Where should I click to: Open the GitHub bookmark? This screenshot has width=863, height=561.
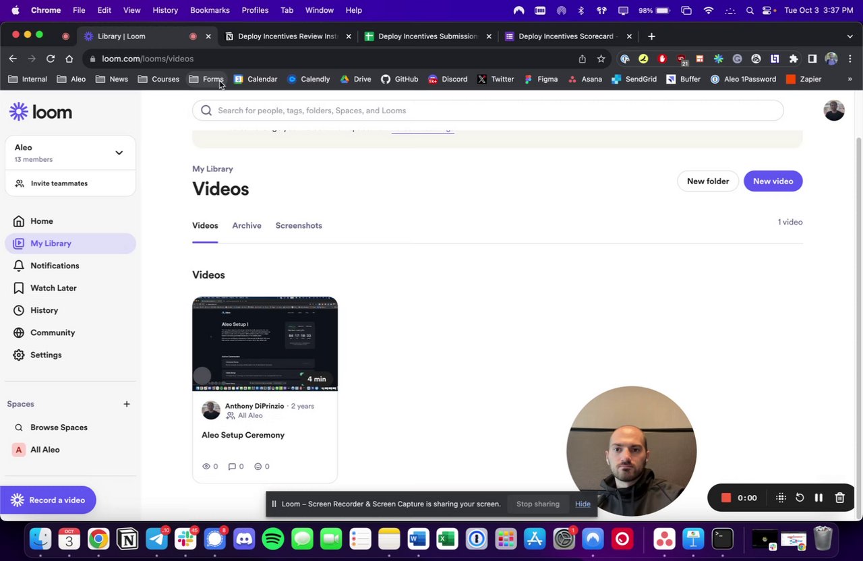pos(399,79)
